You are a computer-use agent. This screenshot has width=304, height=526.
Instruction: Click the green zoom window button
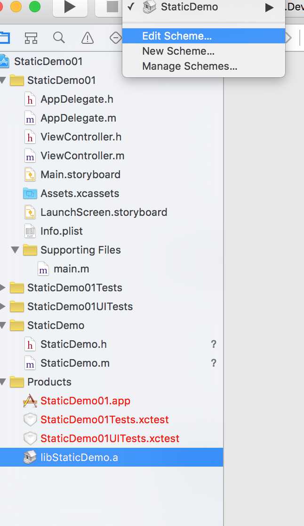(35, 7)
